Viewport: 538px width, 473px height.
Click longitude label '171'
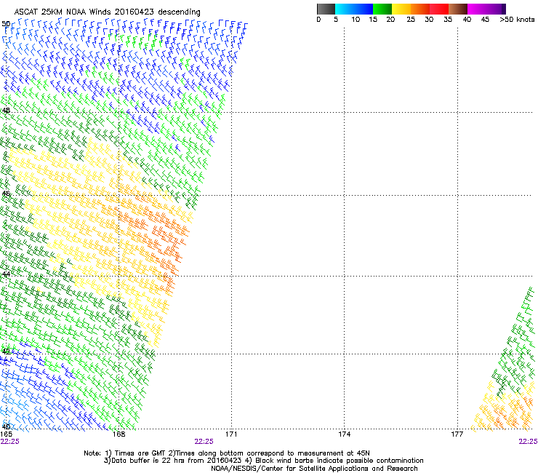(231, 434)
